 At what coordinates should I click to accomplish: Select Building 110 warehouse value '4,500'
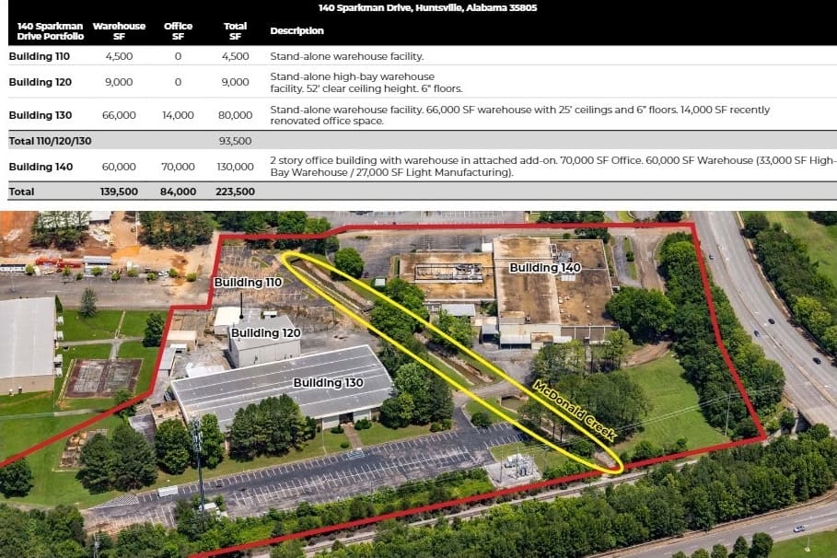pos(119,56)
